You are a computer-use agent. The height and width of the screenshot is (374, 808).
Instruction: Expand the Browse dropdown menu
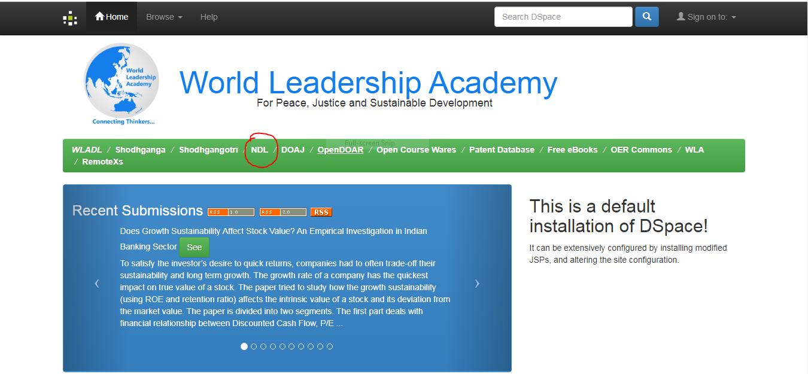click(x=164, y=17)
